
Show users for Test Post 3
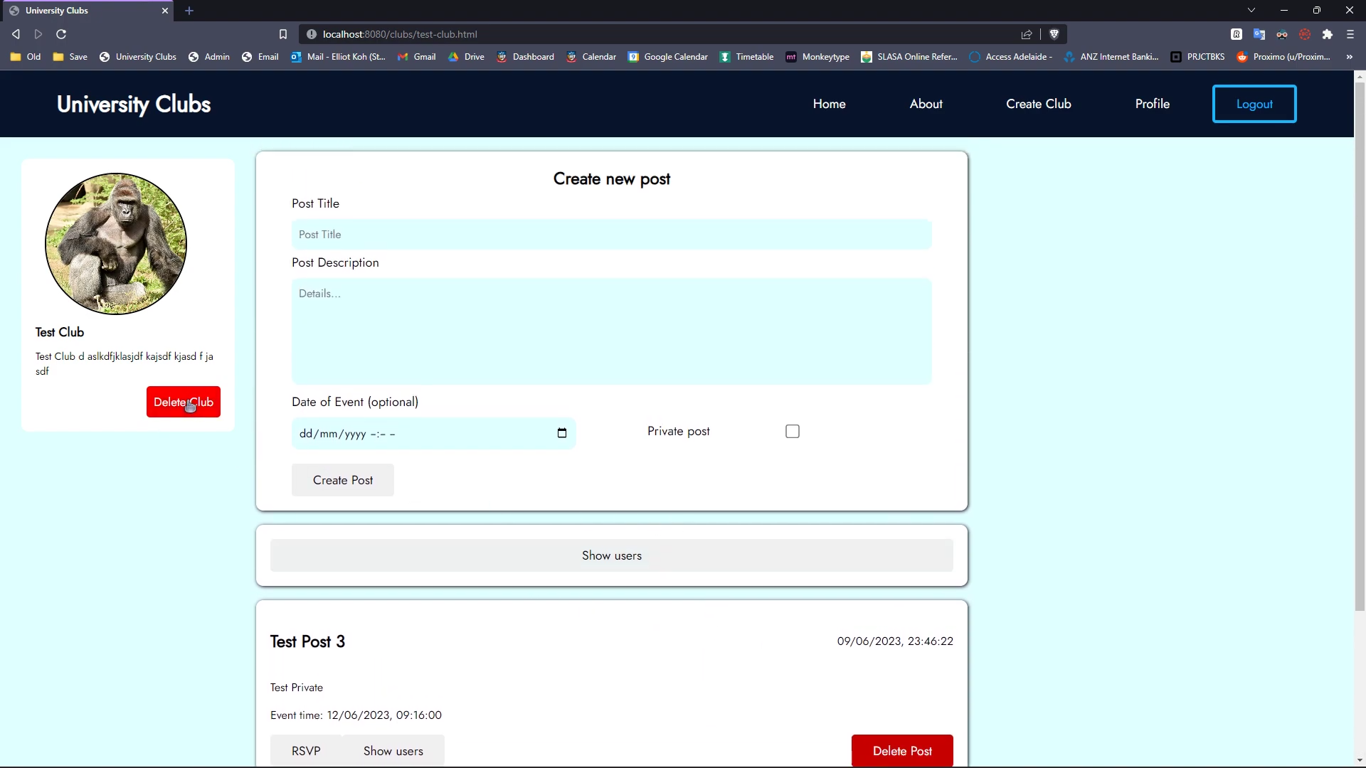point(393,751)
